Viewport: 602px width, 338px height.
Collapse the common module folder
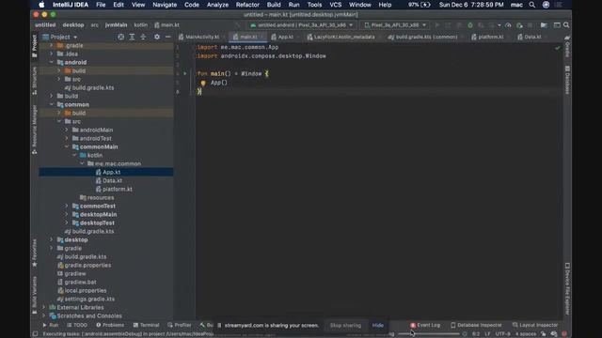click(x=51, y=104)
